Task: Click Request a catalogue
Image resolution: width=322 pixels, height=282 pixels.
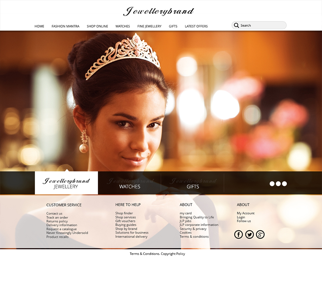Action: coord(61,229)
